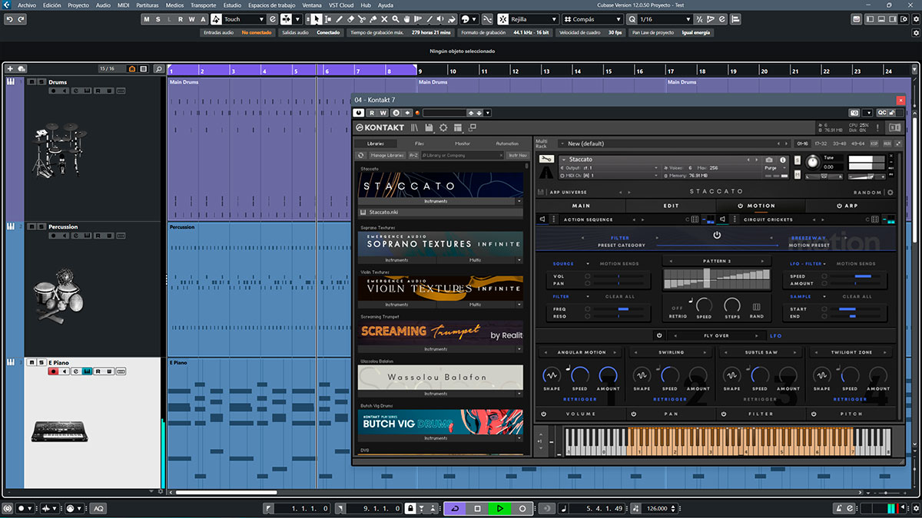Click the Play button in transport

click(500, 509)
